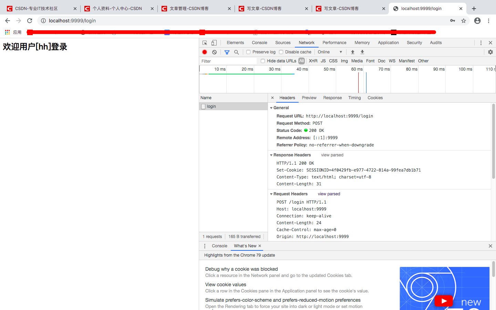Toggle the network filter funnel icon

[227, 52]
